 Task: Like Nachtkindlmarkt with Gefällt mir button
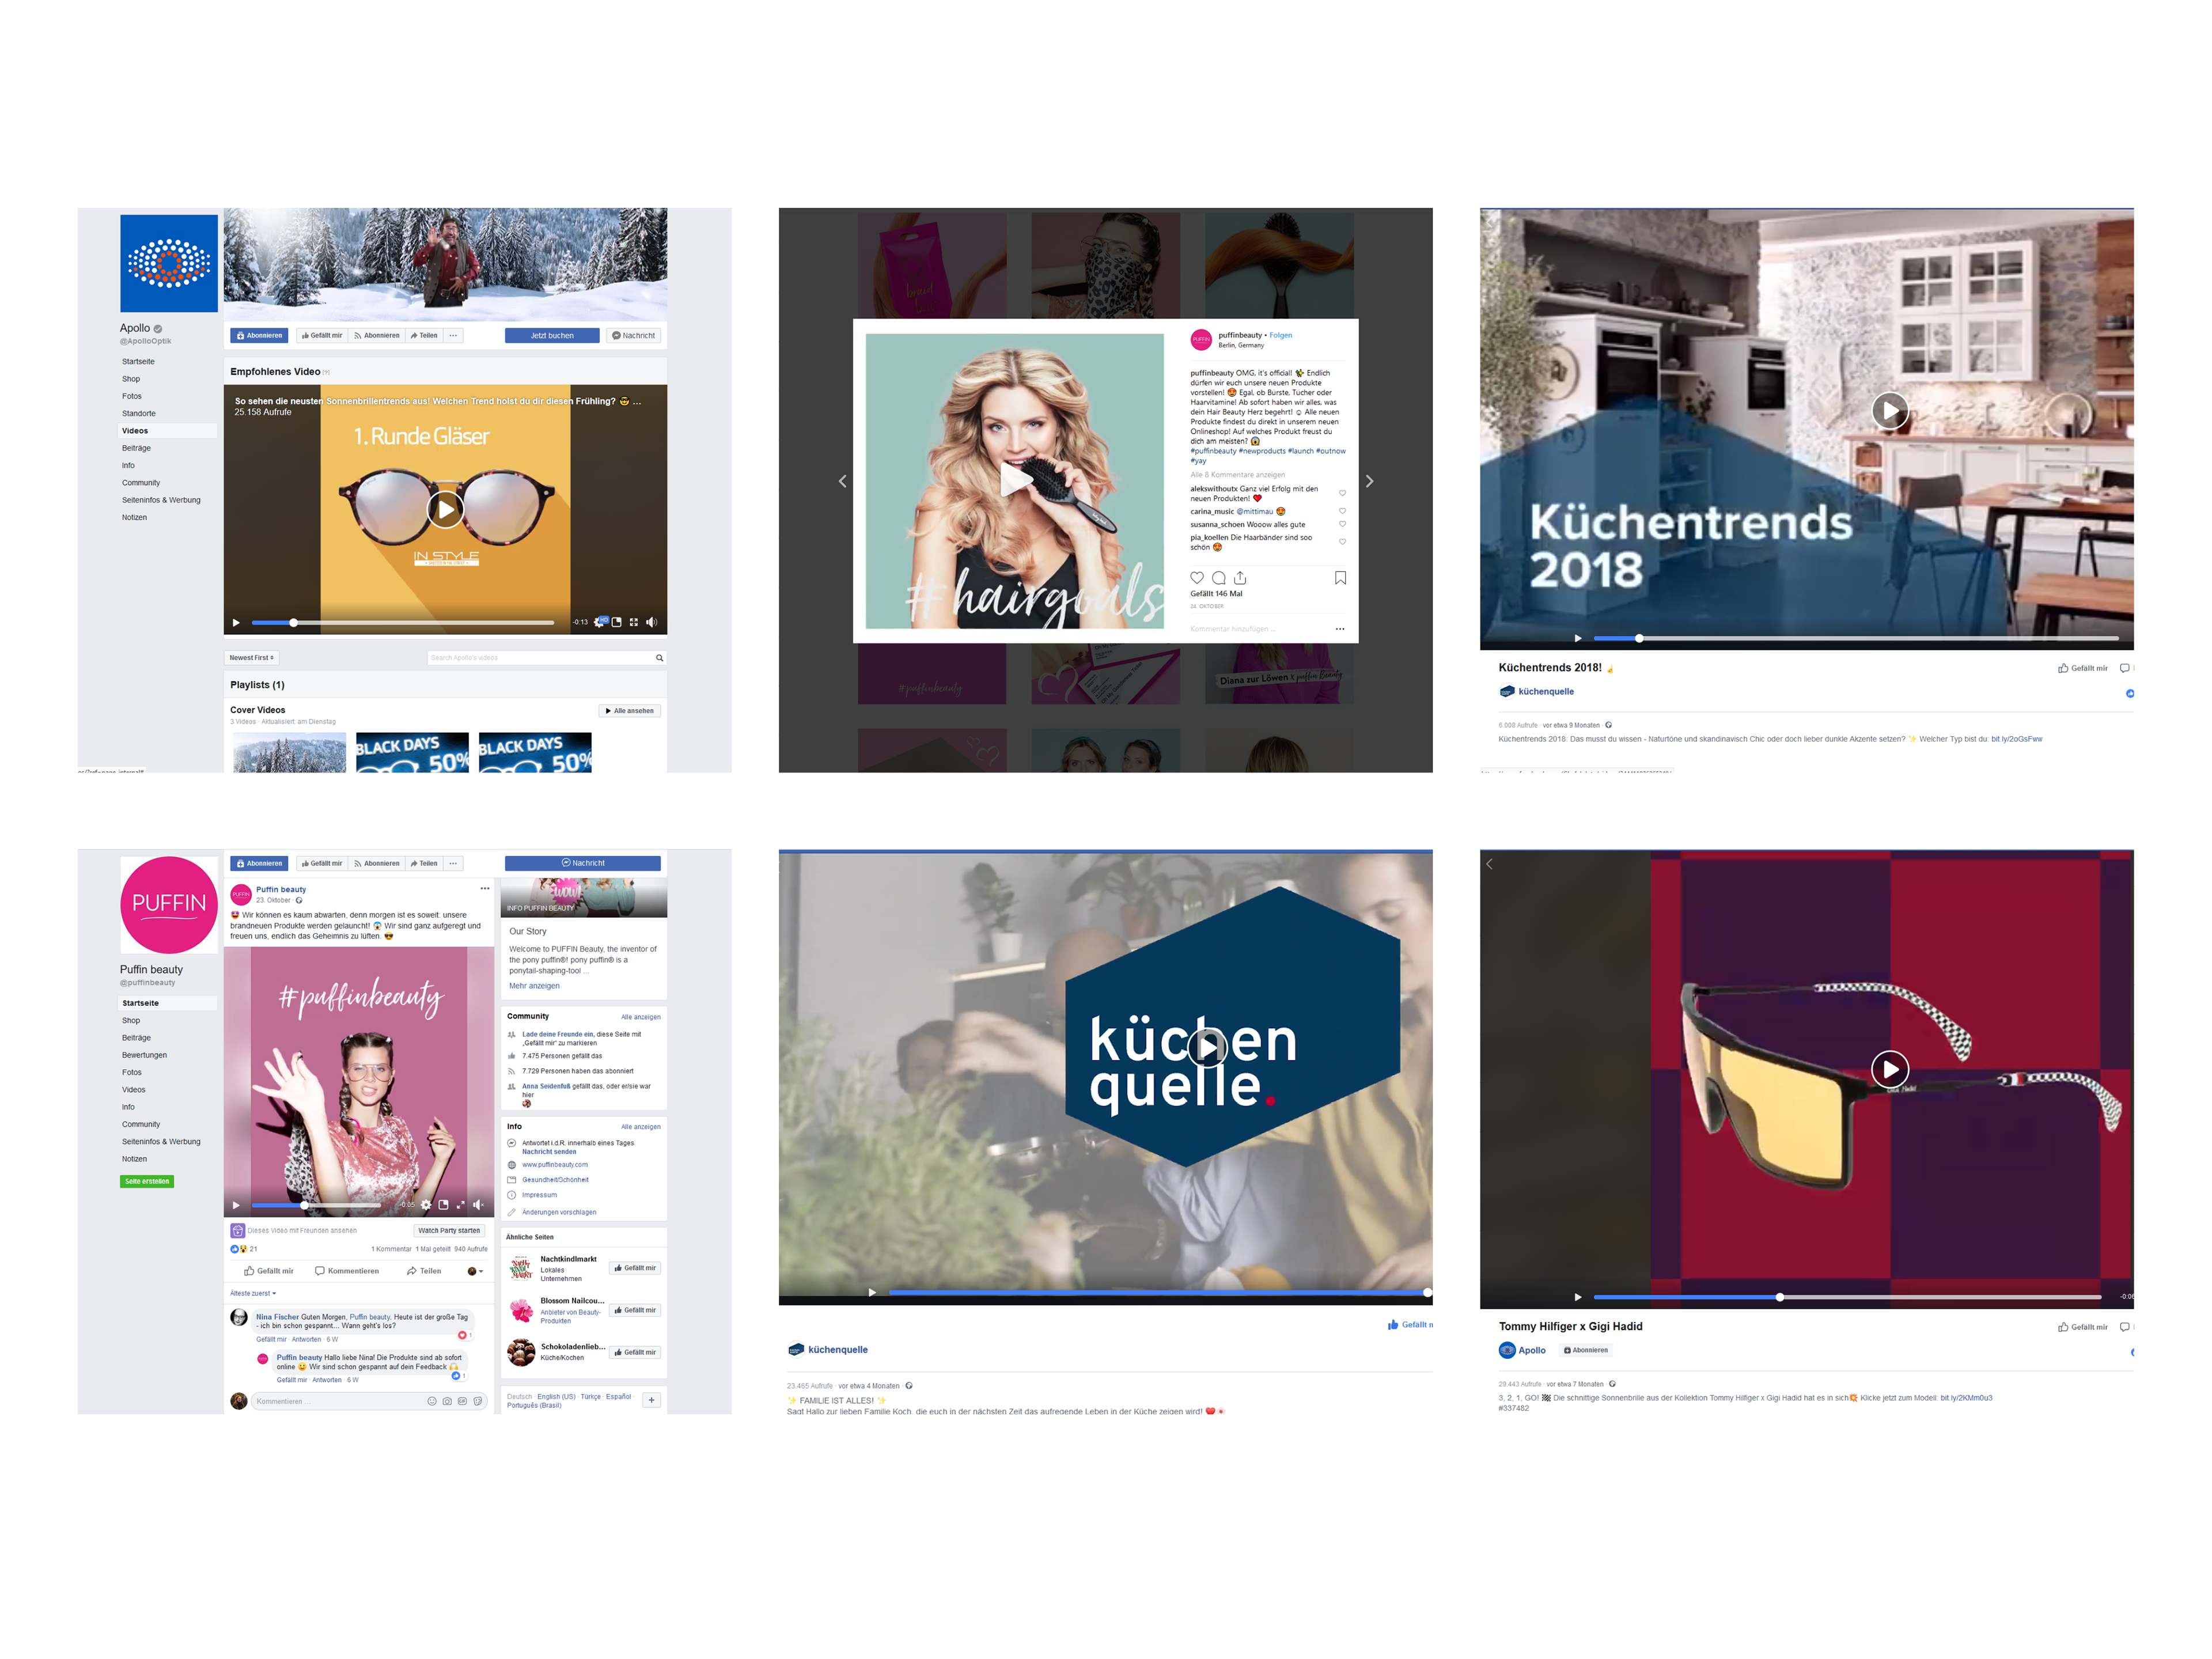635,1268
